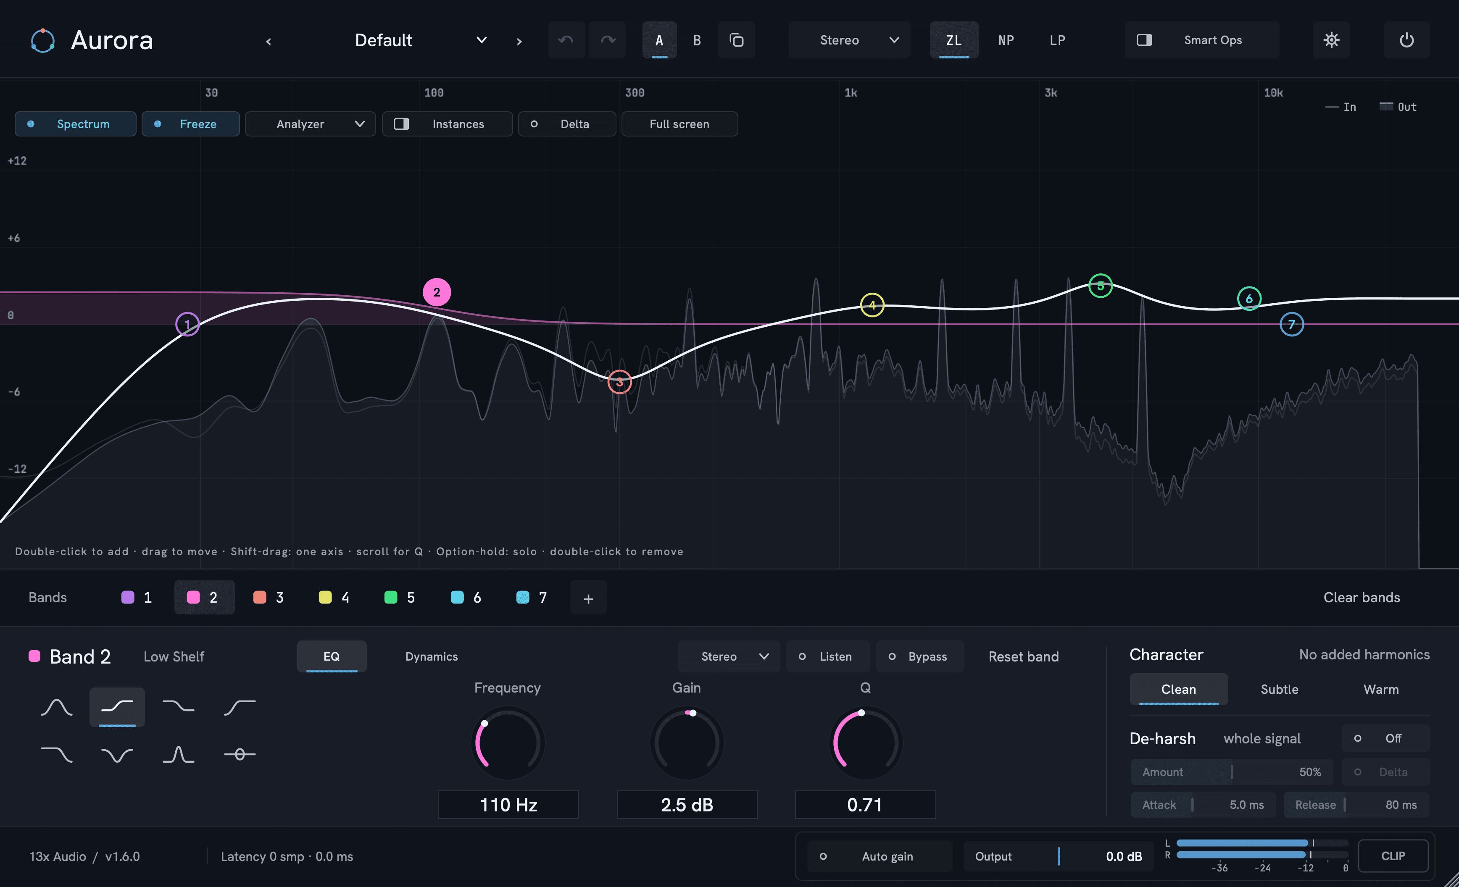The width and height of the screenshot is (1459, 887).
Task: Open settings via the gear icon
Action: click(x=1331, y=40)
